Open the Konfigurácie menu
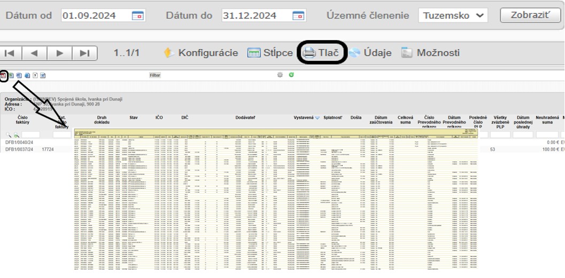Image resolution: width=565 pixels, height=278 pixels. click(201, 53)
